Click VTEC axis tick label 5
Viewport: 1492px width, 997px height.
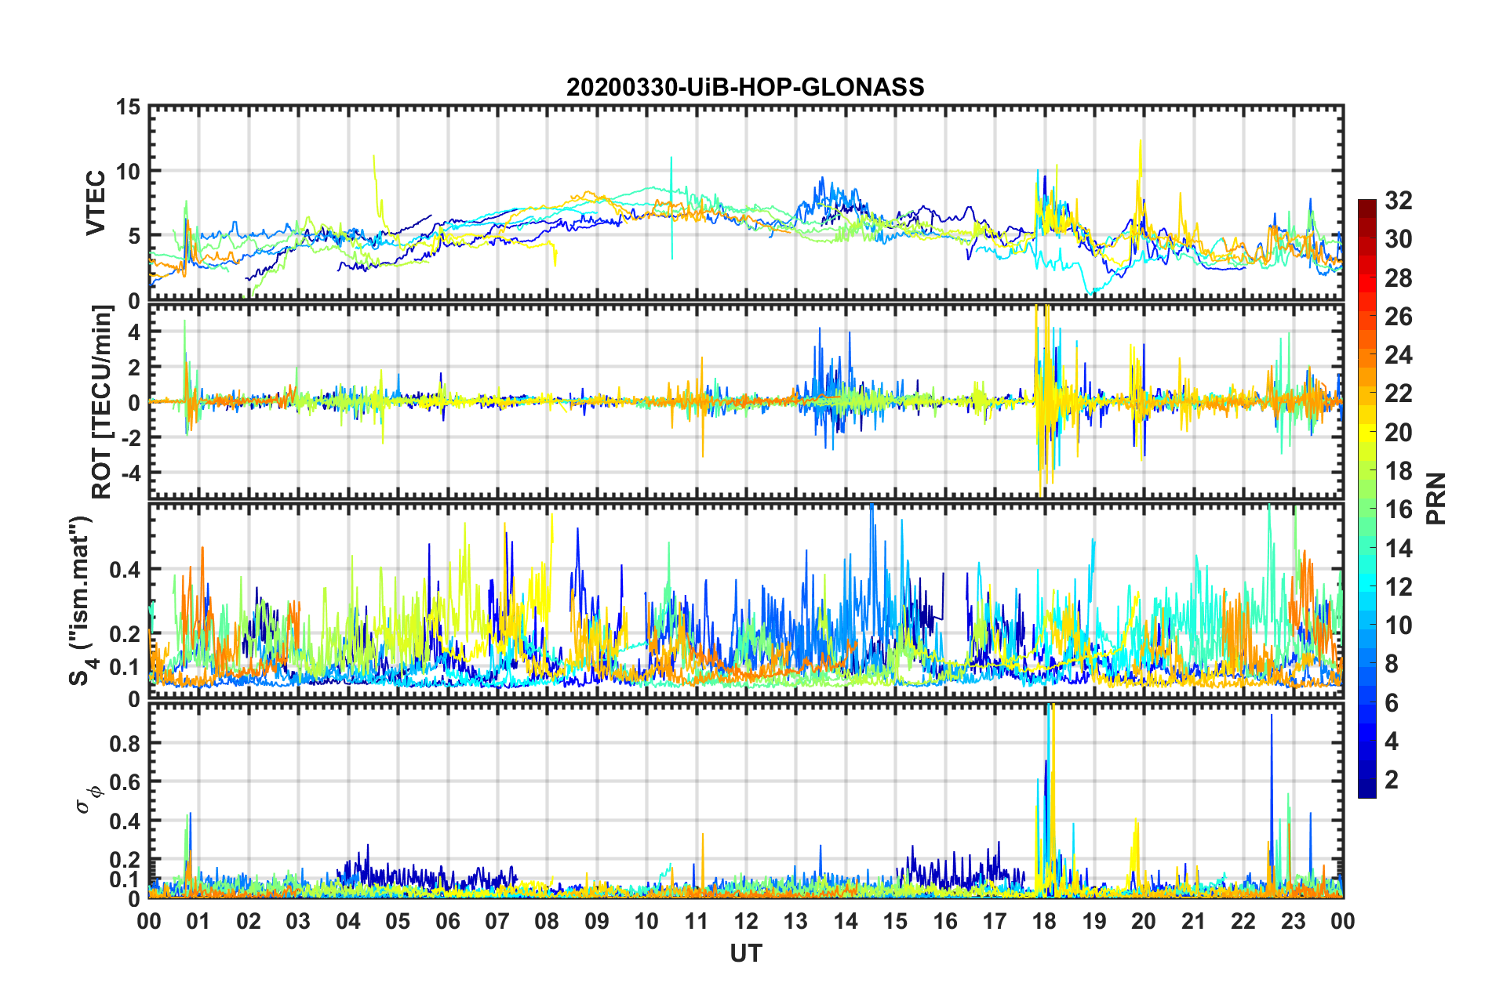[x=134, y=236]
